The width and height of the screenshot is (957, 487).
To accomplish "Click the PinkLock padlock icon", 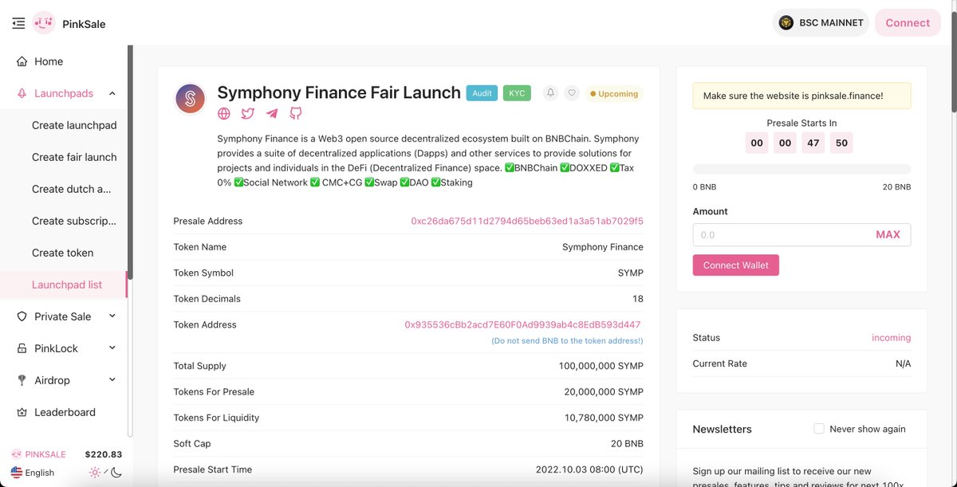I will click(22, 348).
